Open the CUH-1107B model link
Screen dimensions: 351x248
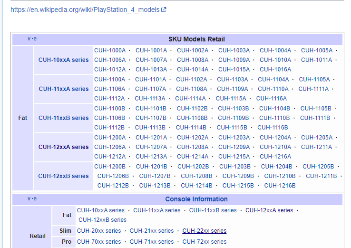[x=151, y=118]
